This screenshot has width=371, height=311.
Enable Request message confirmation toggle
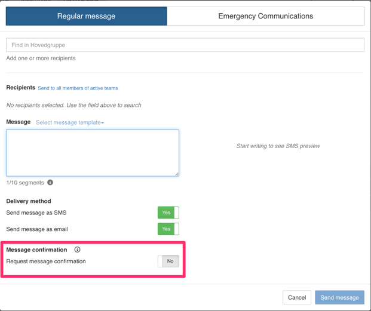pyautogui.click(x=168, y=261)
